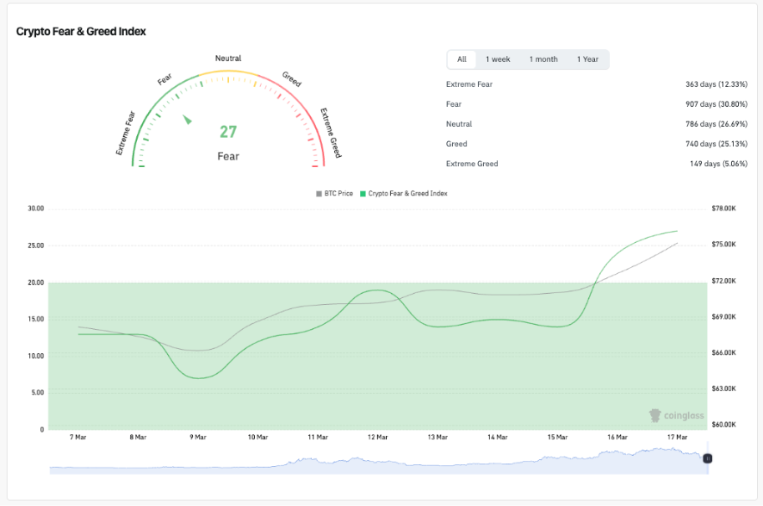763x506 pixels.
Task: Toggle the BTC Price legend series
Action: (x=334, y=194)
